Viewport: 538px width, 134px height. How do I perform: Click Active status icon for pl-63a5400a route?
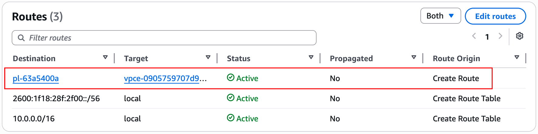click(231, 78)
